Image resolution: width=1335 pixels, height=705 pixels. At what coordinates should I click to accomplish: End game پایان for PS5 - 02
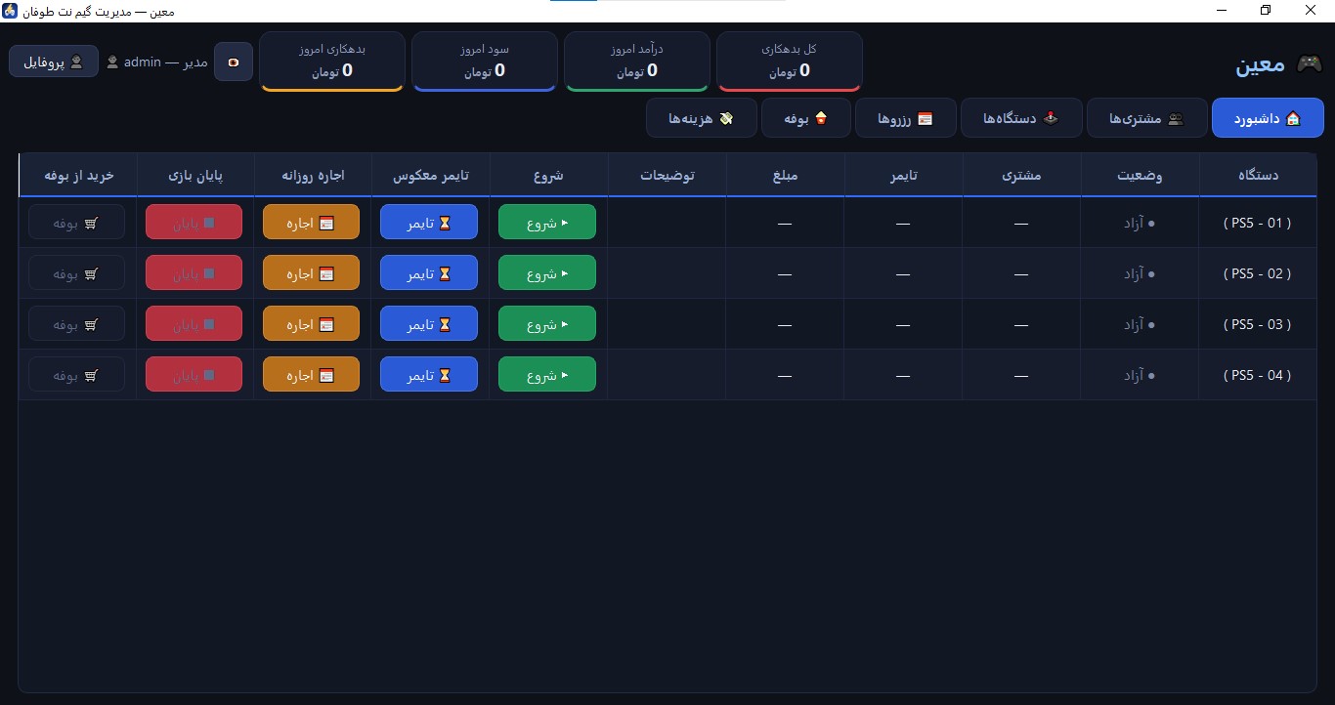(x=194, y=272)
